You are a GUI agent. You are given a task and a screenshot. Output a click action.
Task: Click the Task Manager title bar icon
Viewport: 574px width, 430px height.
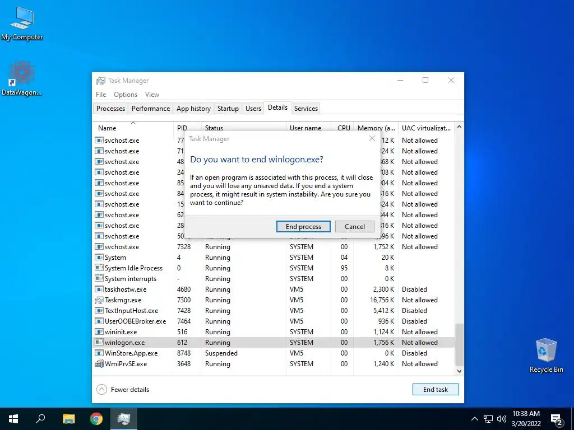(x=101, y=81)
